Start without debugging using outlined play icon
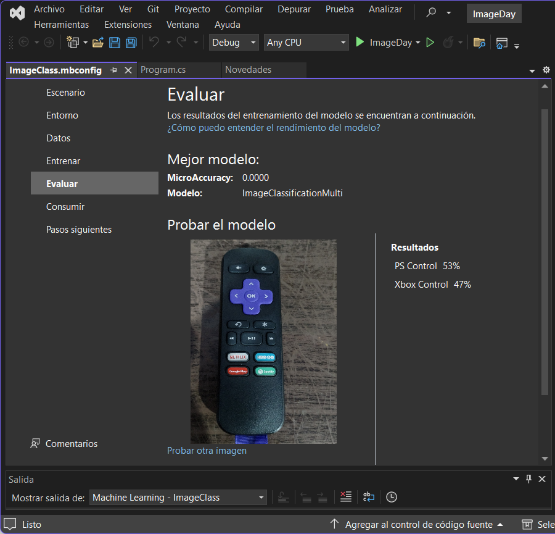555x534 pixels. click(x=430, y=43)
